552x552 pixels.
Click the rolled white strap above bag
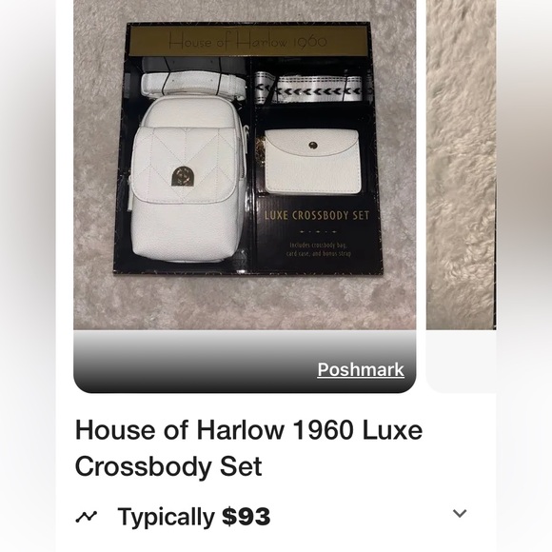(193, 84)
